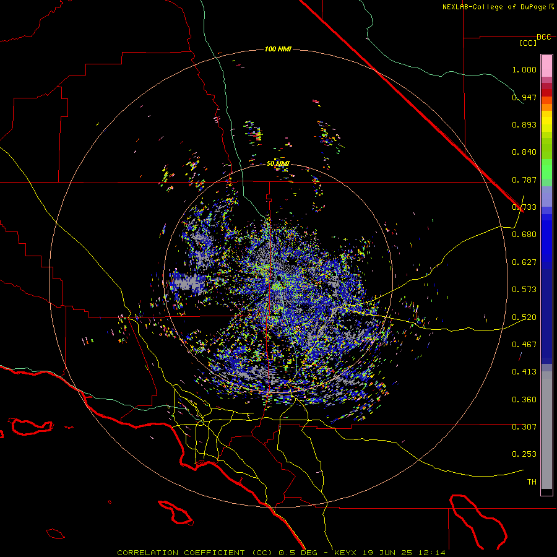Click the NEXLAB-College of DuPage watermark text
Image resolution: width=557 pixels, height=557 pixels.
(x=495, y=7)
